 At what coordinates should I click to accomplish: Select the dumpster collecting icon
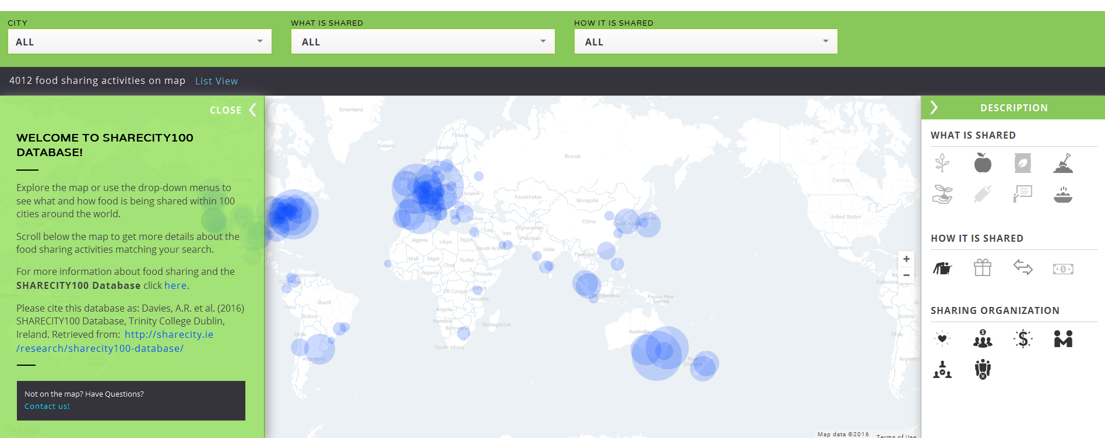tap(942, 268)
